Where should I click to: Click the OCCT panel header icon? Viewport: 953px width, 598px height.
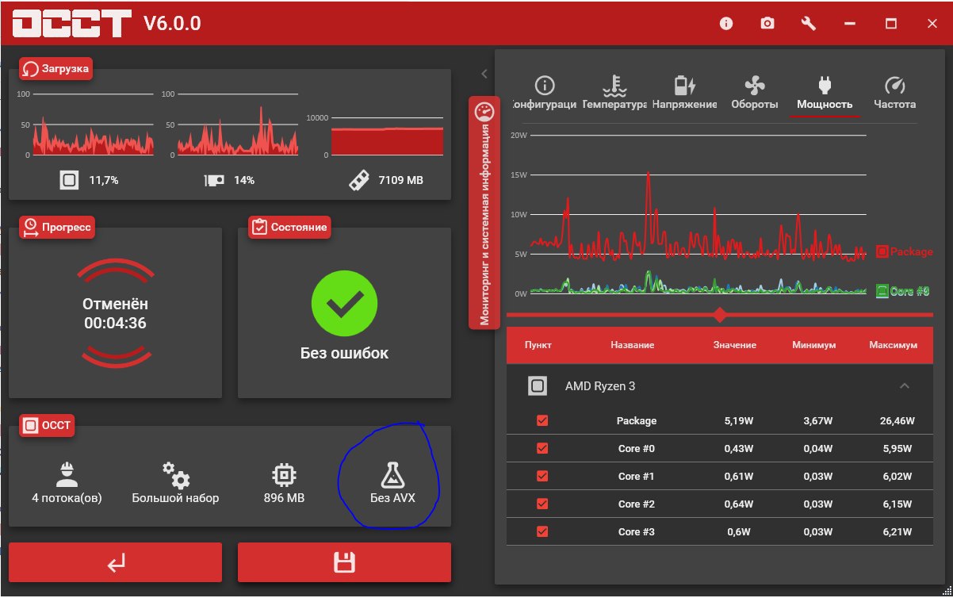[31, 426]
